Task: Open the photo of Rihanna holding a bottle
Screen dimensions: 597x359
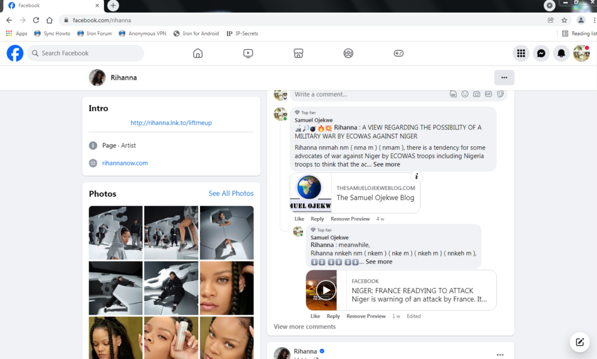Action: pos(171,338)
